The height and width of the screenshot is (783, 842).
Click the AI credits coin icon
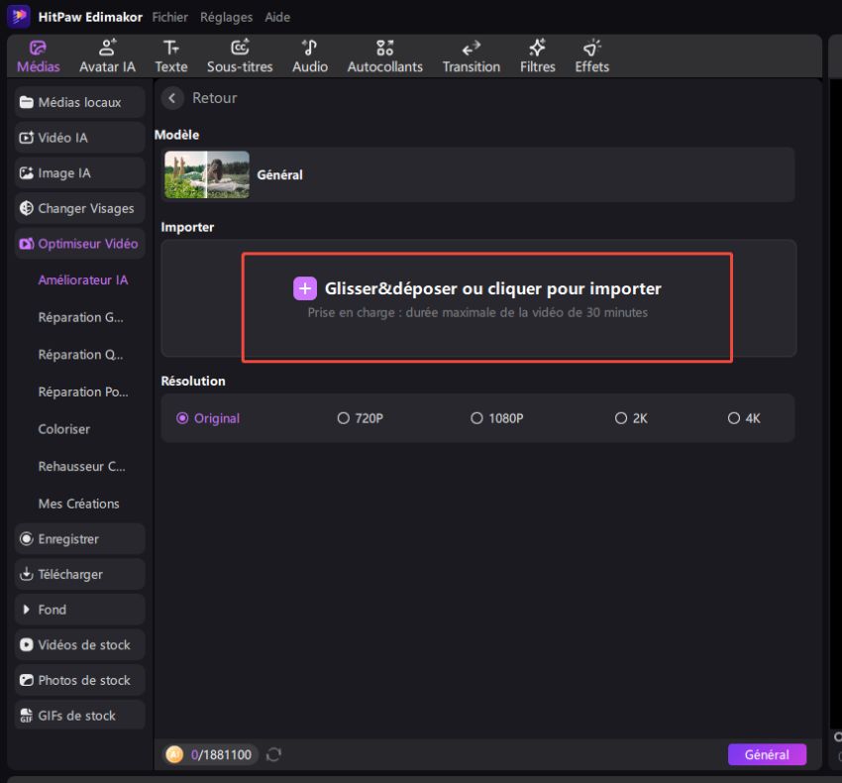(x=174, y=754)
